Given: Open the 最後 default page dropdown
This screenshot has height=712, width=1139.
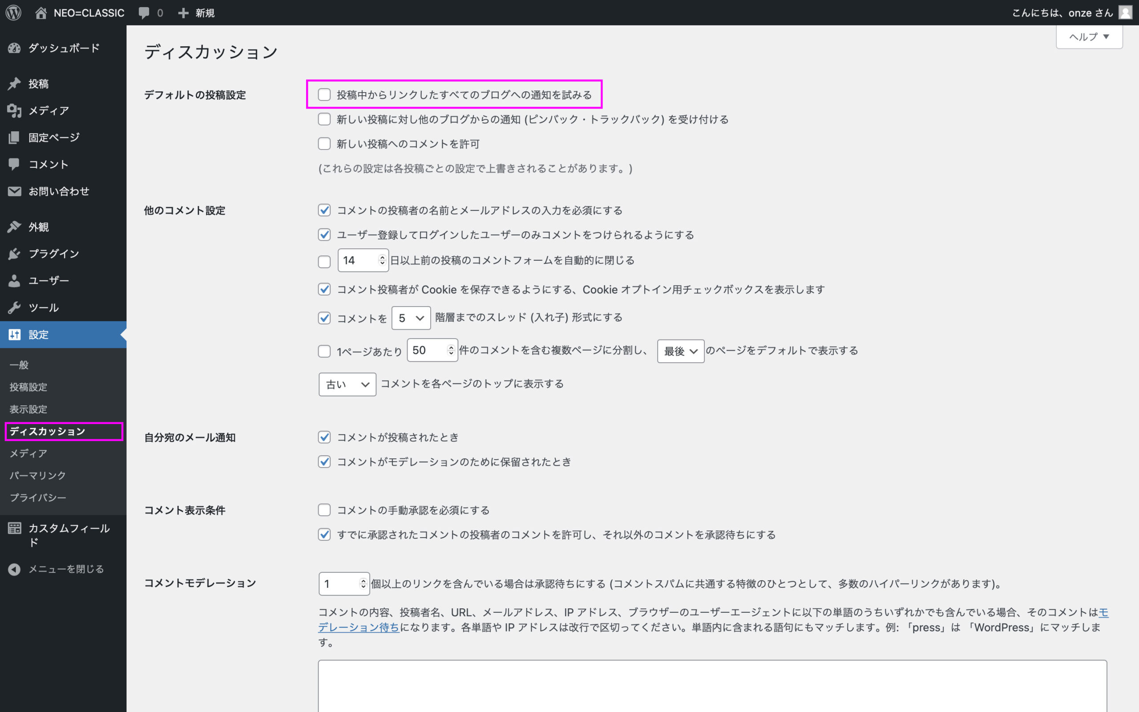Looking at the screenshot, I should tap(681, 351).
